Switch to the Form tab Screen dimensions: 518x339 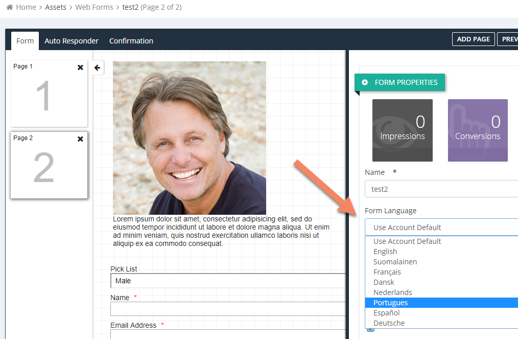pos(25,41)
